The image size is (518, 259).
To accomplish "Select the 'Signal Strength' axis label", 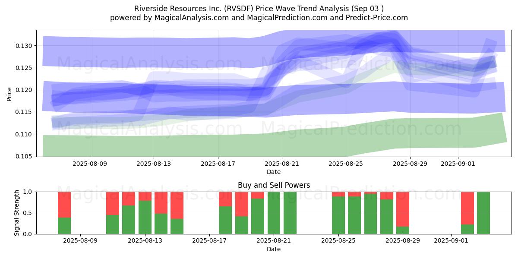I will click(x=17, y=213).
